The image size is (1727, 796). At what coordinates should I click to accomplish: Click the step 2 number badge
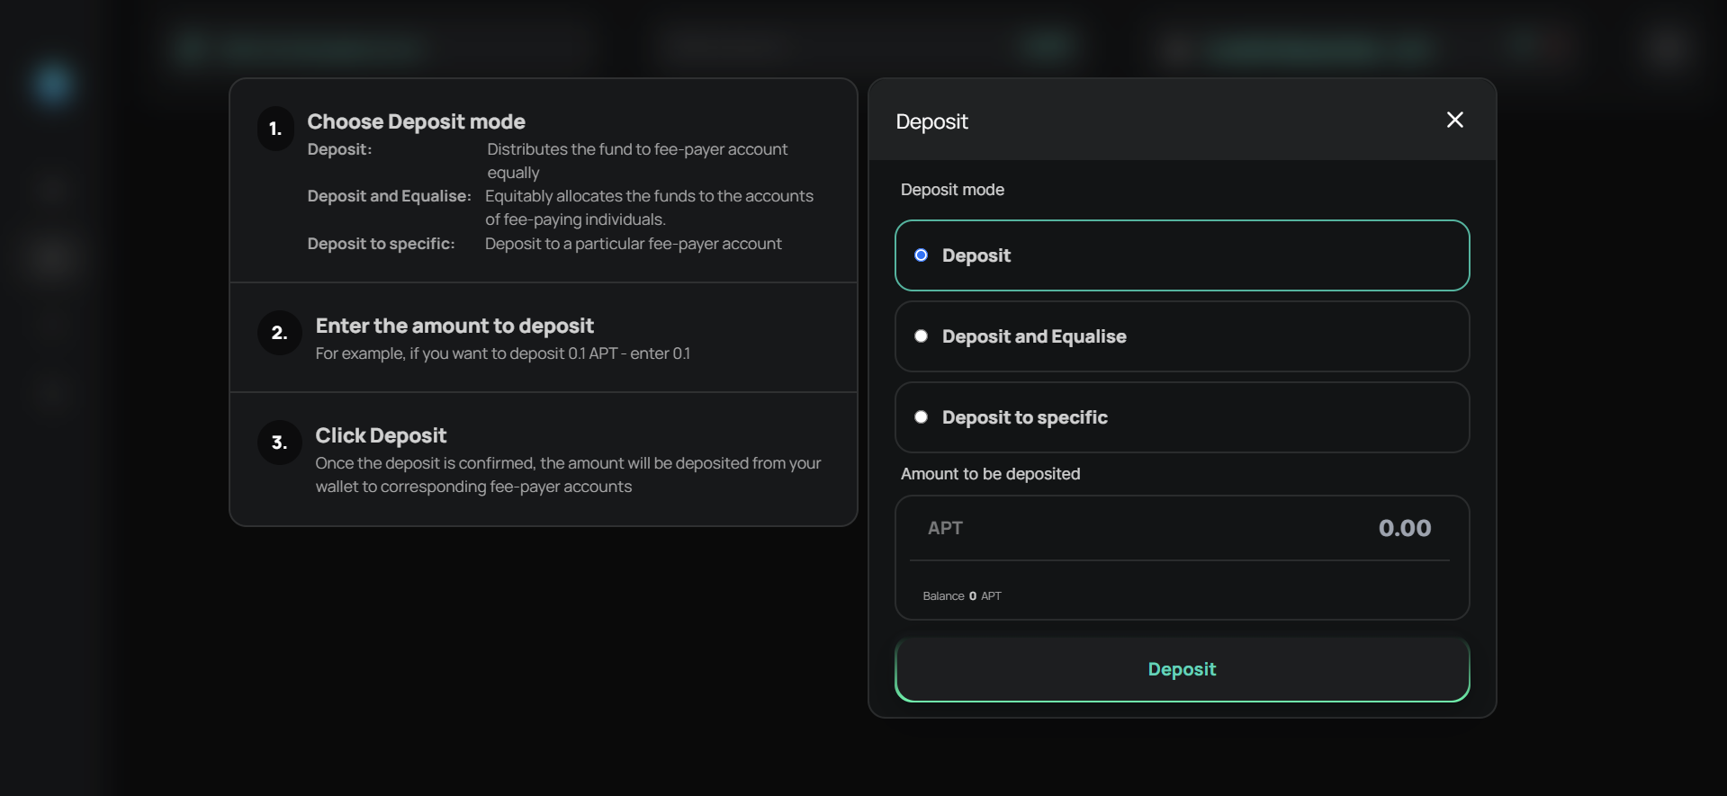[x=279, y=333]
